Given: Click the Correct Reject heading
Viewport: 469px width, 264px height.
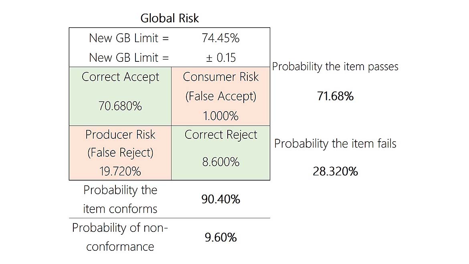Looking at the screenshot, I should tap(220, 135).
